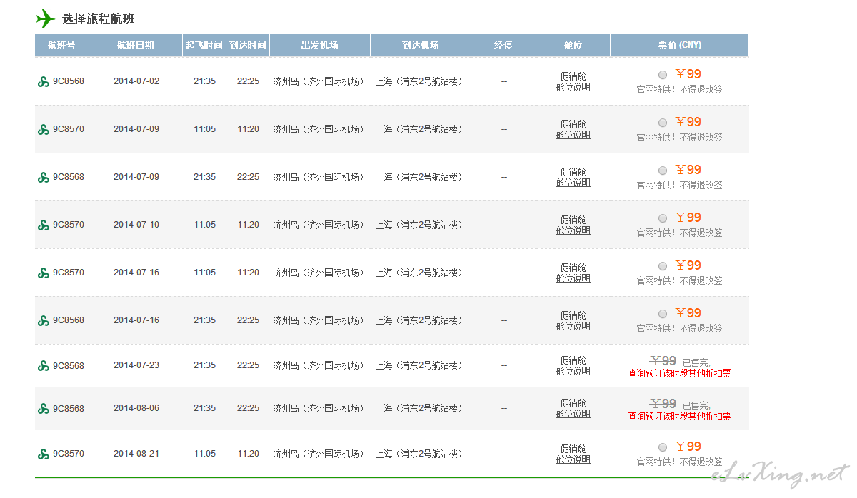This screenshot has height=498, width=857.
Task: Click the 到达时间 column header
Action: (x=248, y=45)
